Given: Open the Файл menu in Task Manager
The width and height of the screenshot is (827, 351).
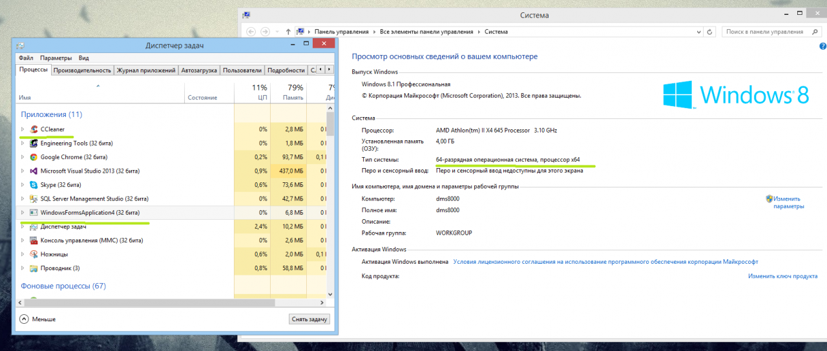Looking at the screenshot, I should [x=26, y=58].
